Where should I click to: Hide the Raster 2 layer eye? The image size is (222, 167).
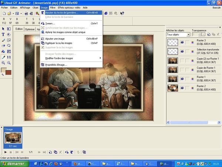182,88
